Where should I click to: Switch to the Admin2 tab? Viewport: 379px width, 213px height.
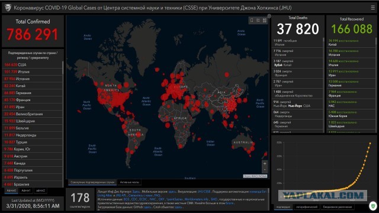(41, 191)
